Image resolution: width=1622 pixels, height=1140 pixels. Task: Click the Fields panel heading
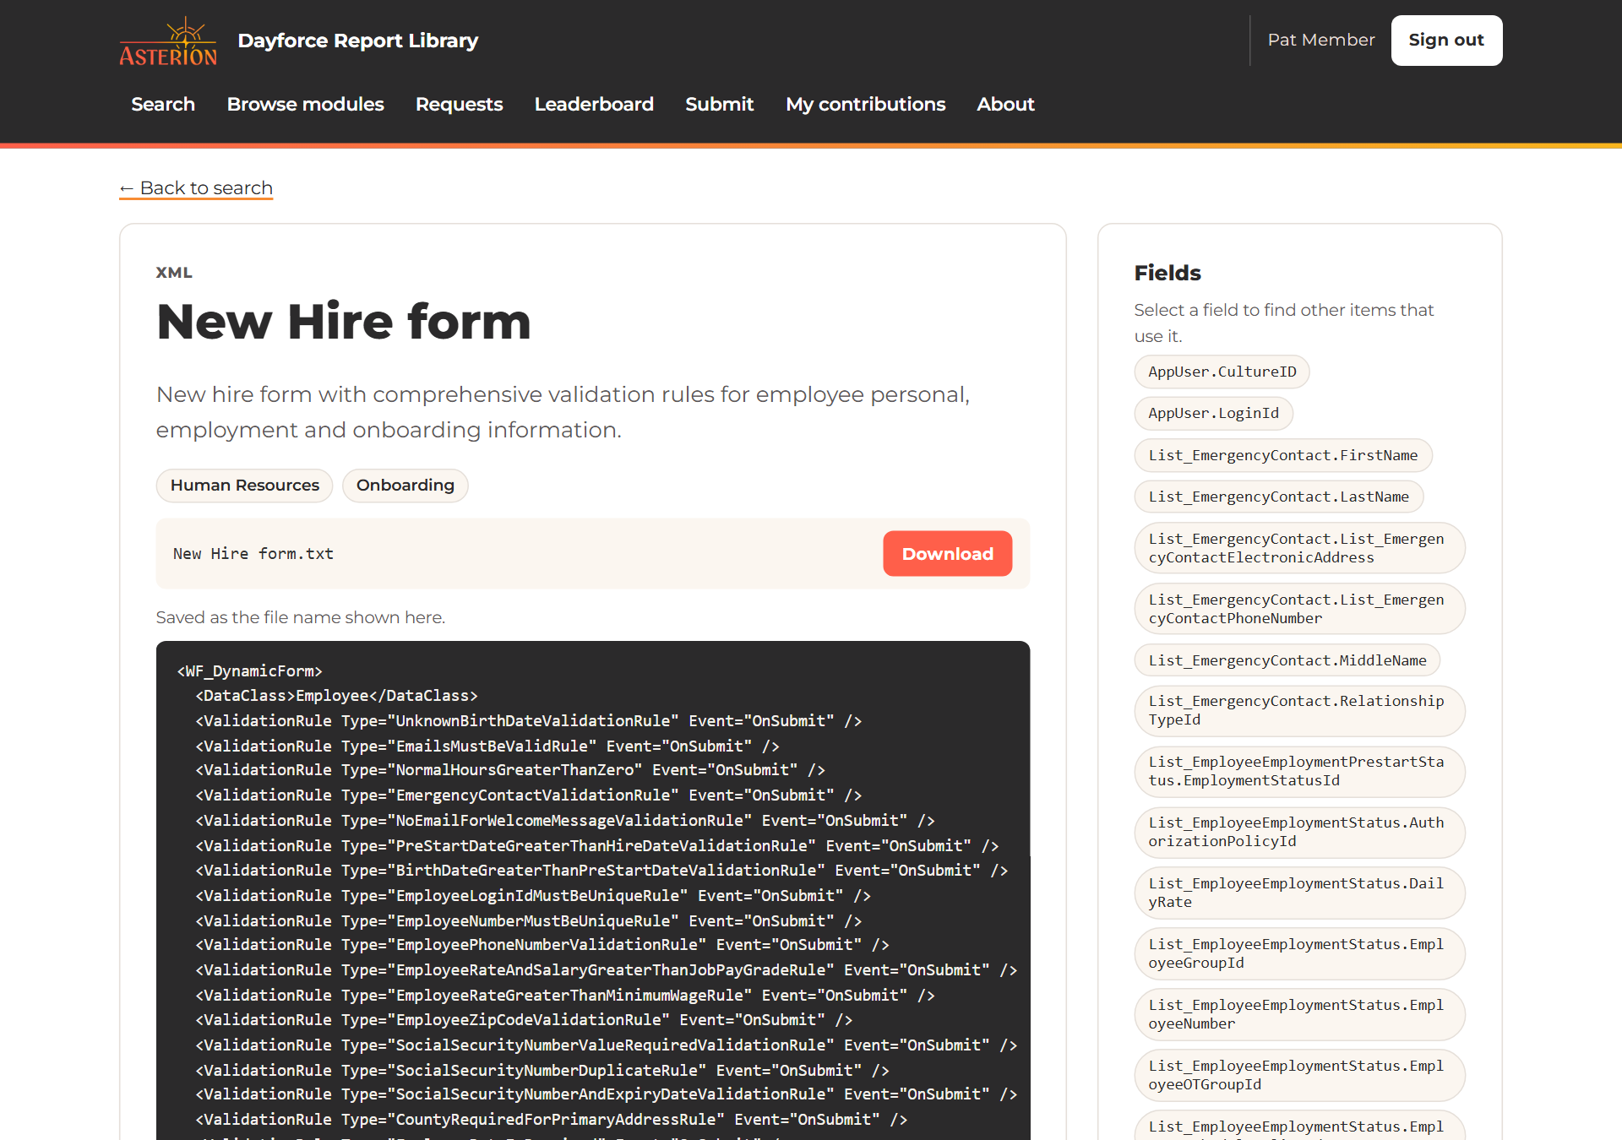tap(1168, 273)
